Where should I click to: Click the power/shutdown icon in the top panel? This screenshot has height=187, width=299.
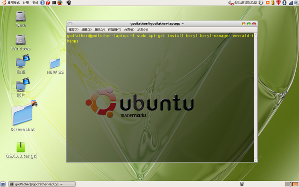tap(261, 3)
